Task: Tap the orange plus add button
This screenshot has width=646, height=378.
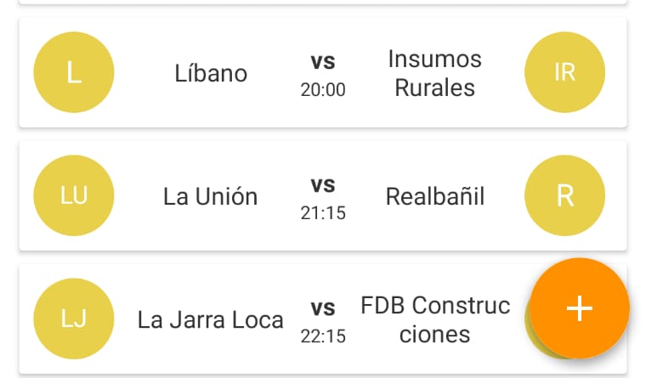Action: [x=579, y=308]
